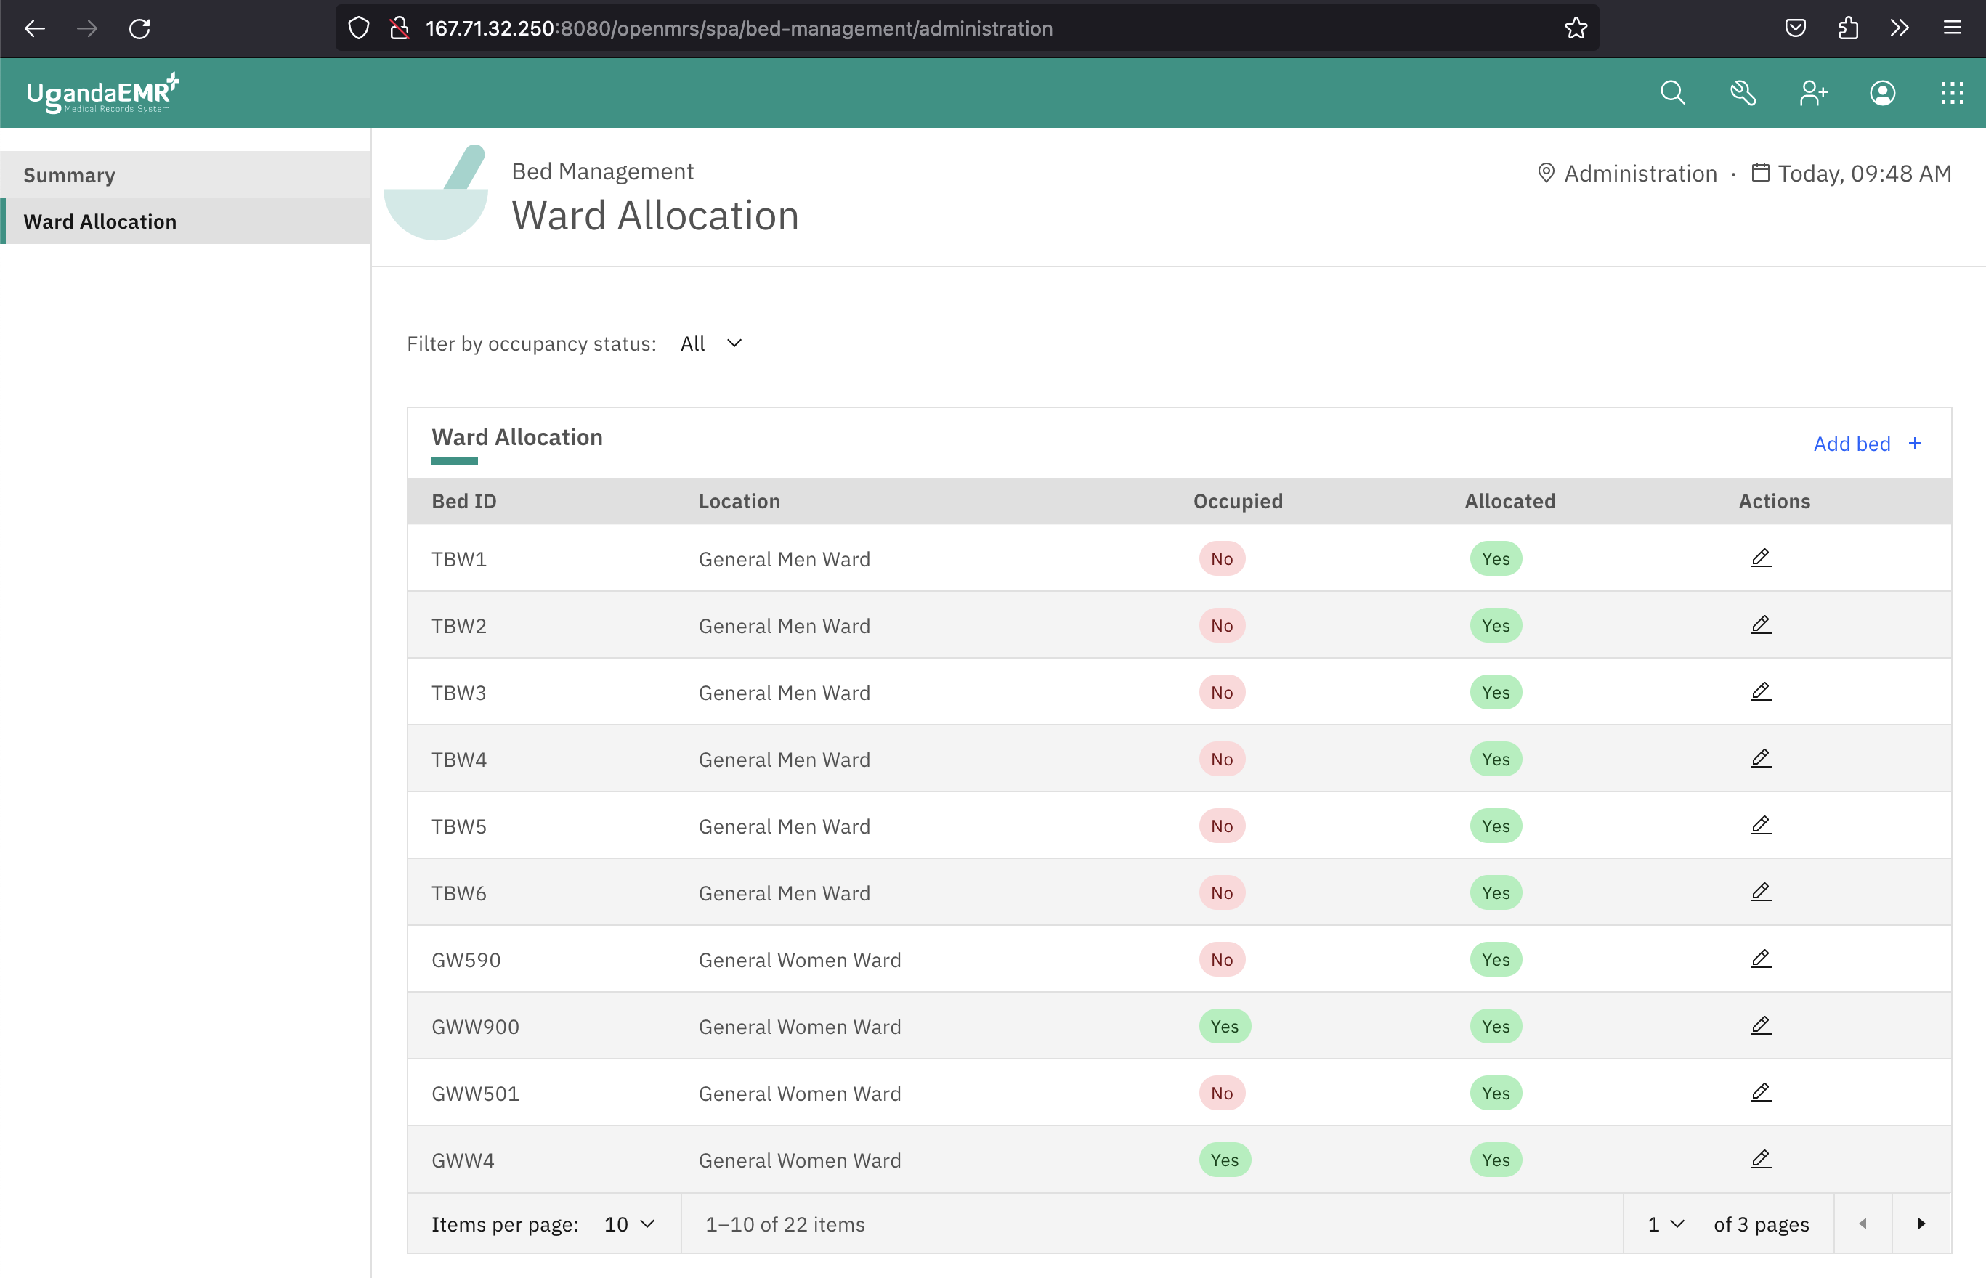Click the Occupied Yes badge for GWW900
Viewport: 1986px width, 1278px height.
[1224, 1027]
